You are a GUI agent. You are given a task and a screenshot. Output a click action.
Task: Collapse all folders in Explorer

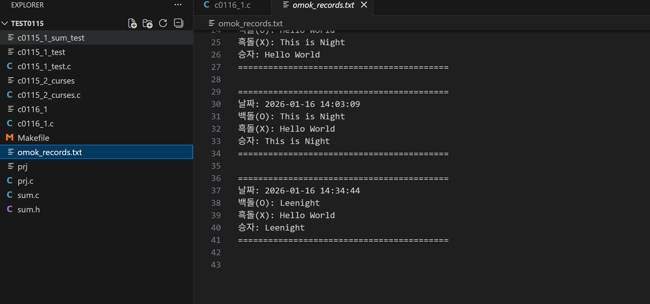point(179,23)
